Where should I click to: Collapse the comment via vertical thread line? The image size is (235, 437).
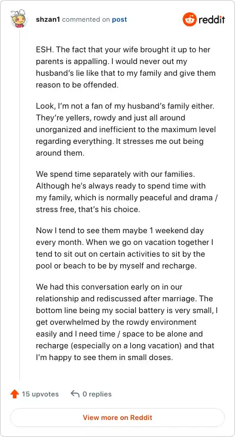pyautogui.click(x=19, y=203)
